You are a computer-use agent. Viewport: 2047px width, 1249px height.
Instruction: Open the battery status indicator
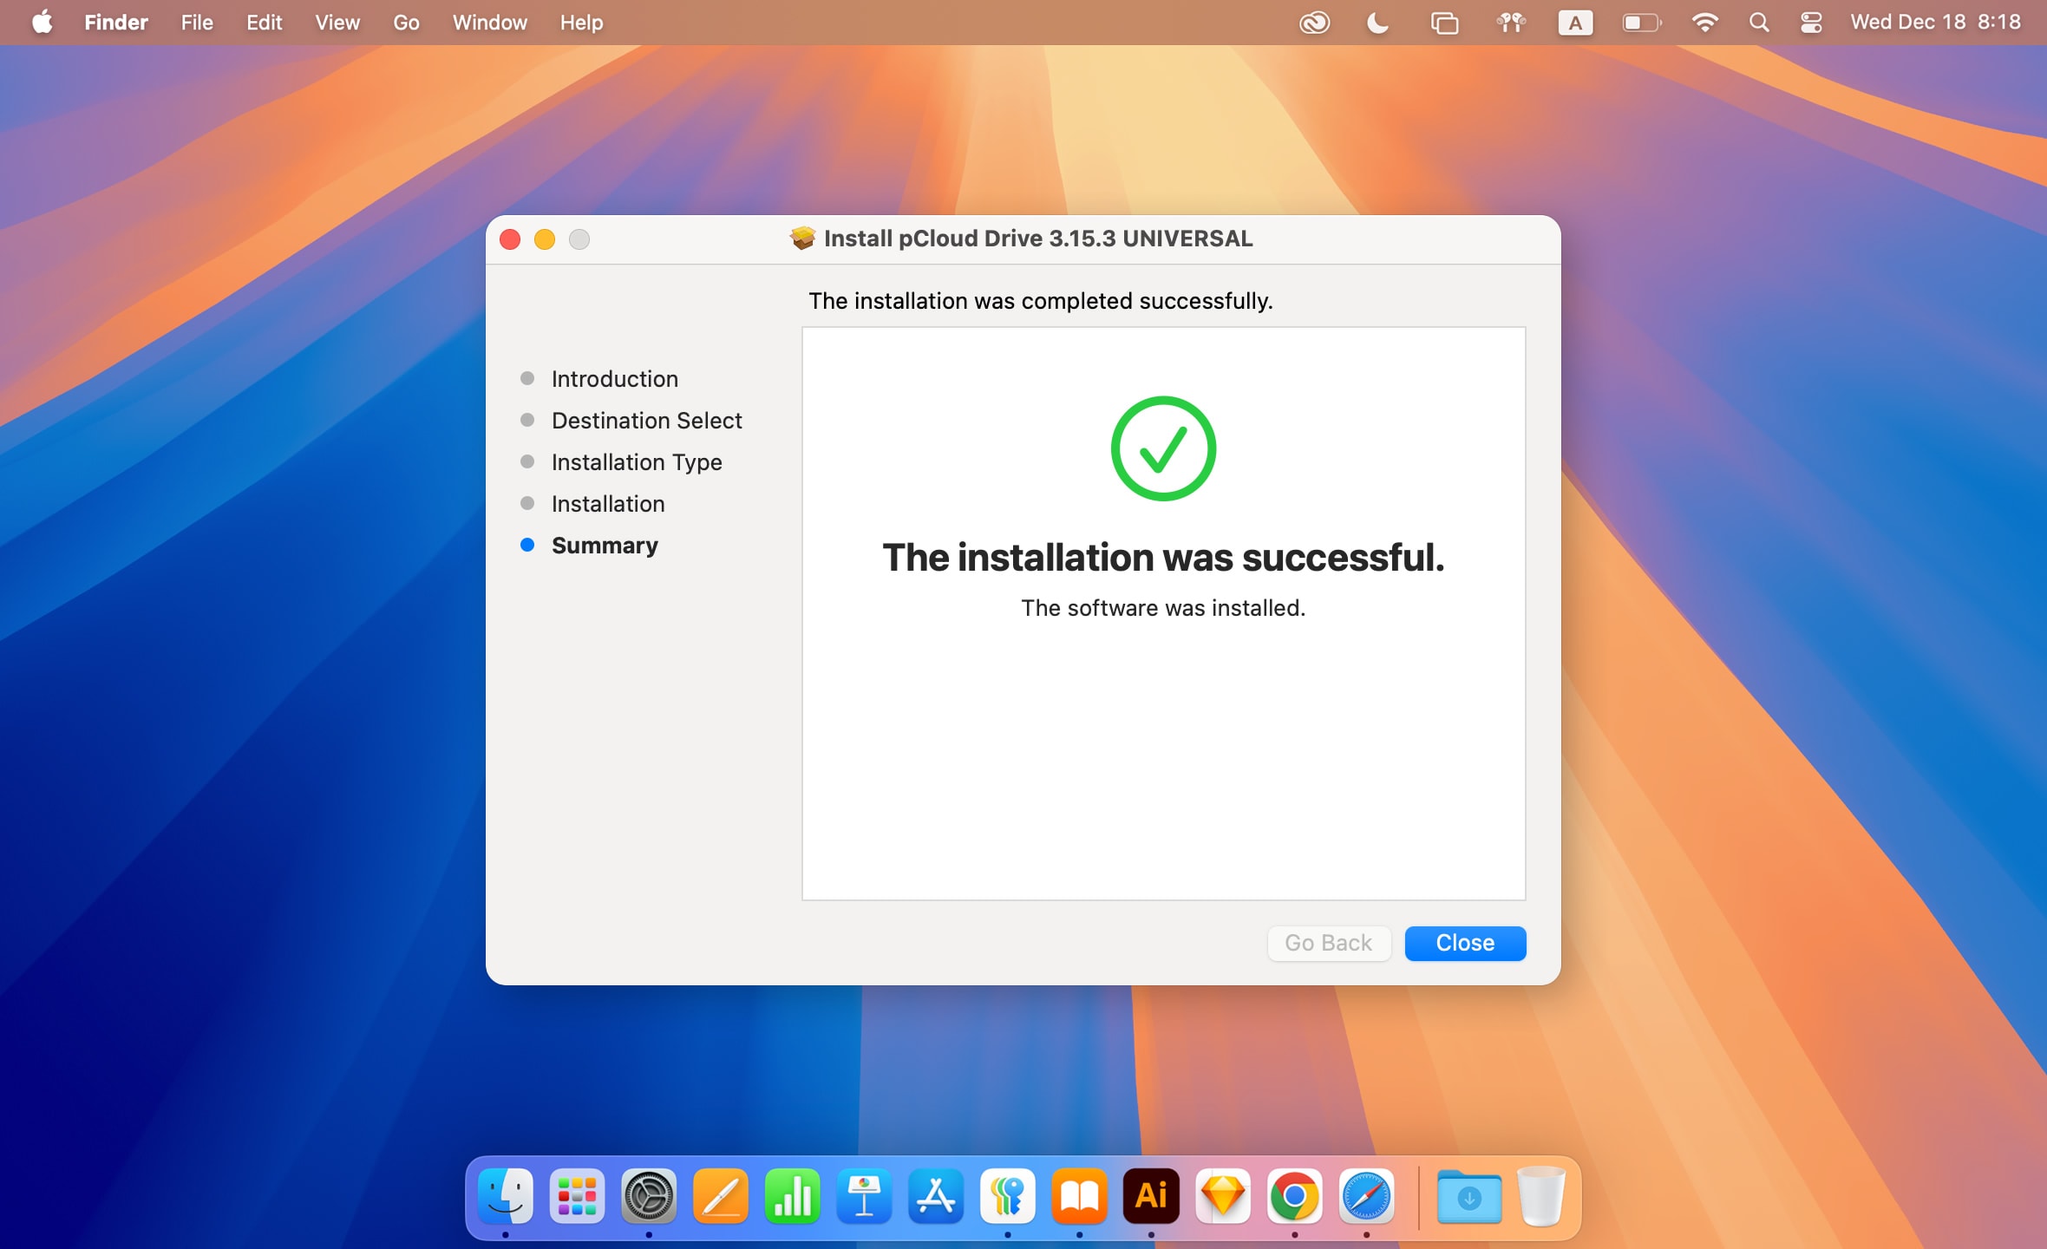[x=1641, y=23]
